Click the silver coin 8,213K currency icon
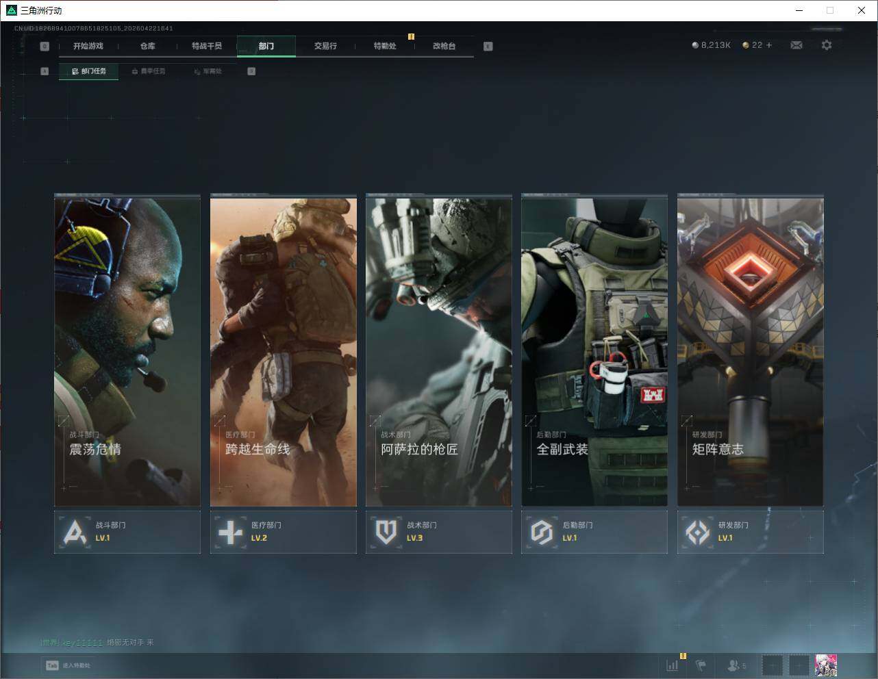878x679 pixels. pos(695,45)
